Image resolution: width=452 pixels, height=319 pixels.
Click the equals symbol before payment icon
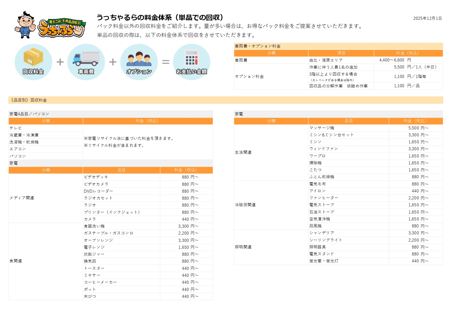click(166, 62)
